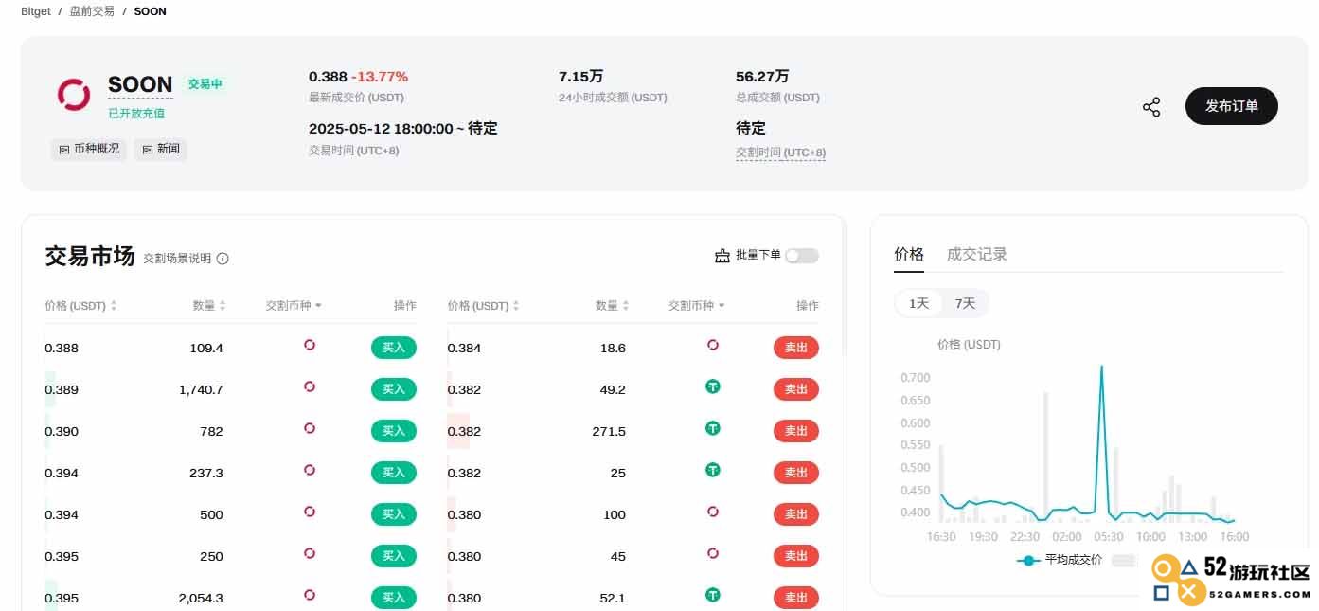1319x611 pixels.
Task: Click the settlement coin icon in the 250 row
Action: (x=310, y=553)
